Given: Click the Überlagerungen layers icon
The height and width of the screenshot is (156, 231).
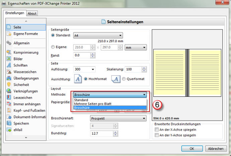Looking at the screenshot, I should point(9,78).
